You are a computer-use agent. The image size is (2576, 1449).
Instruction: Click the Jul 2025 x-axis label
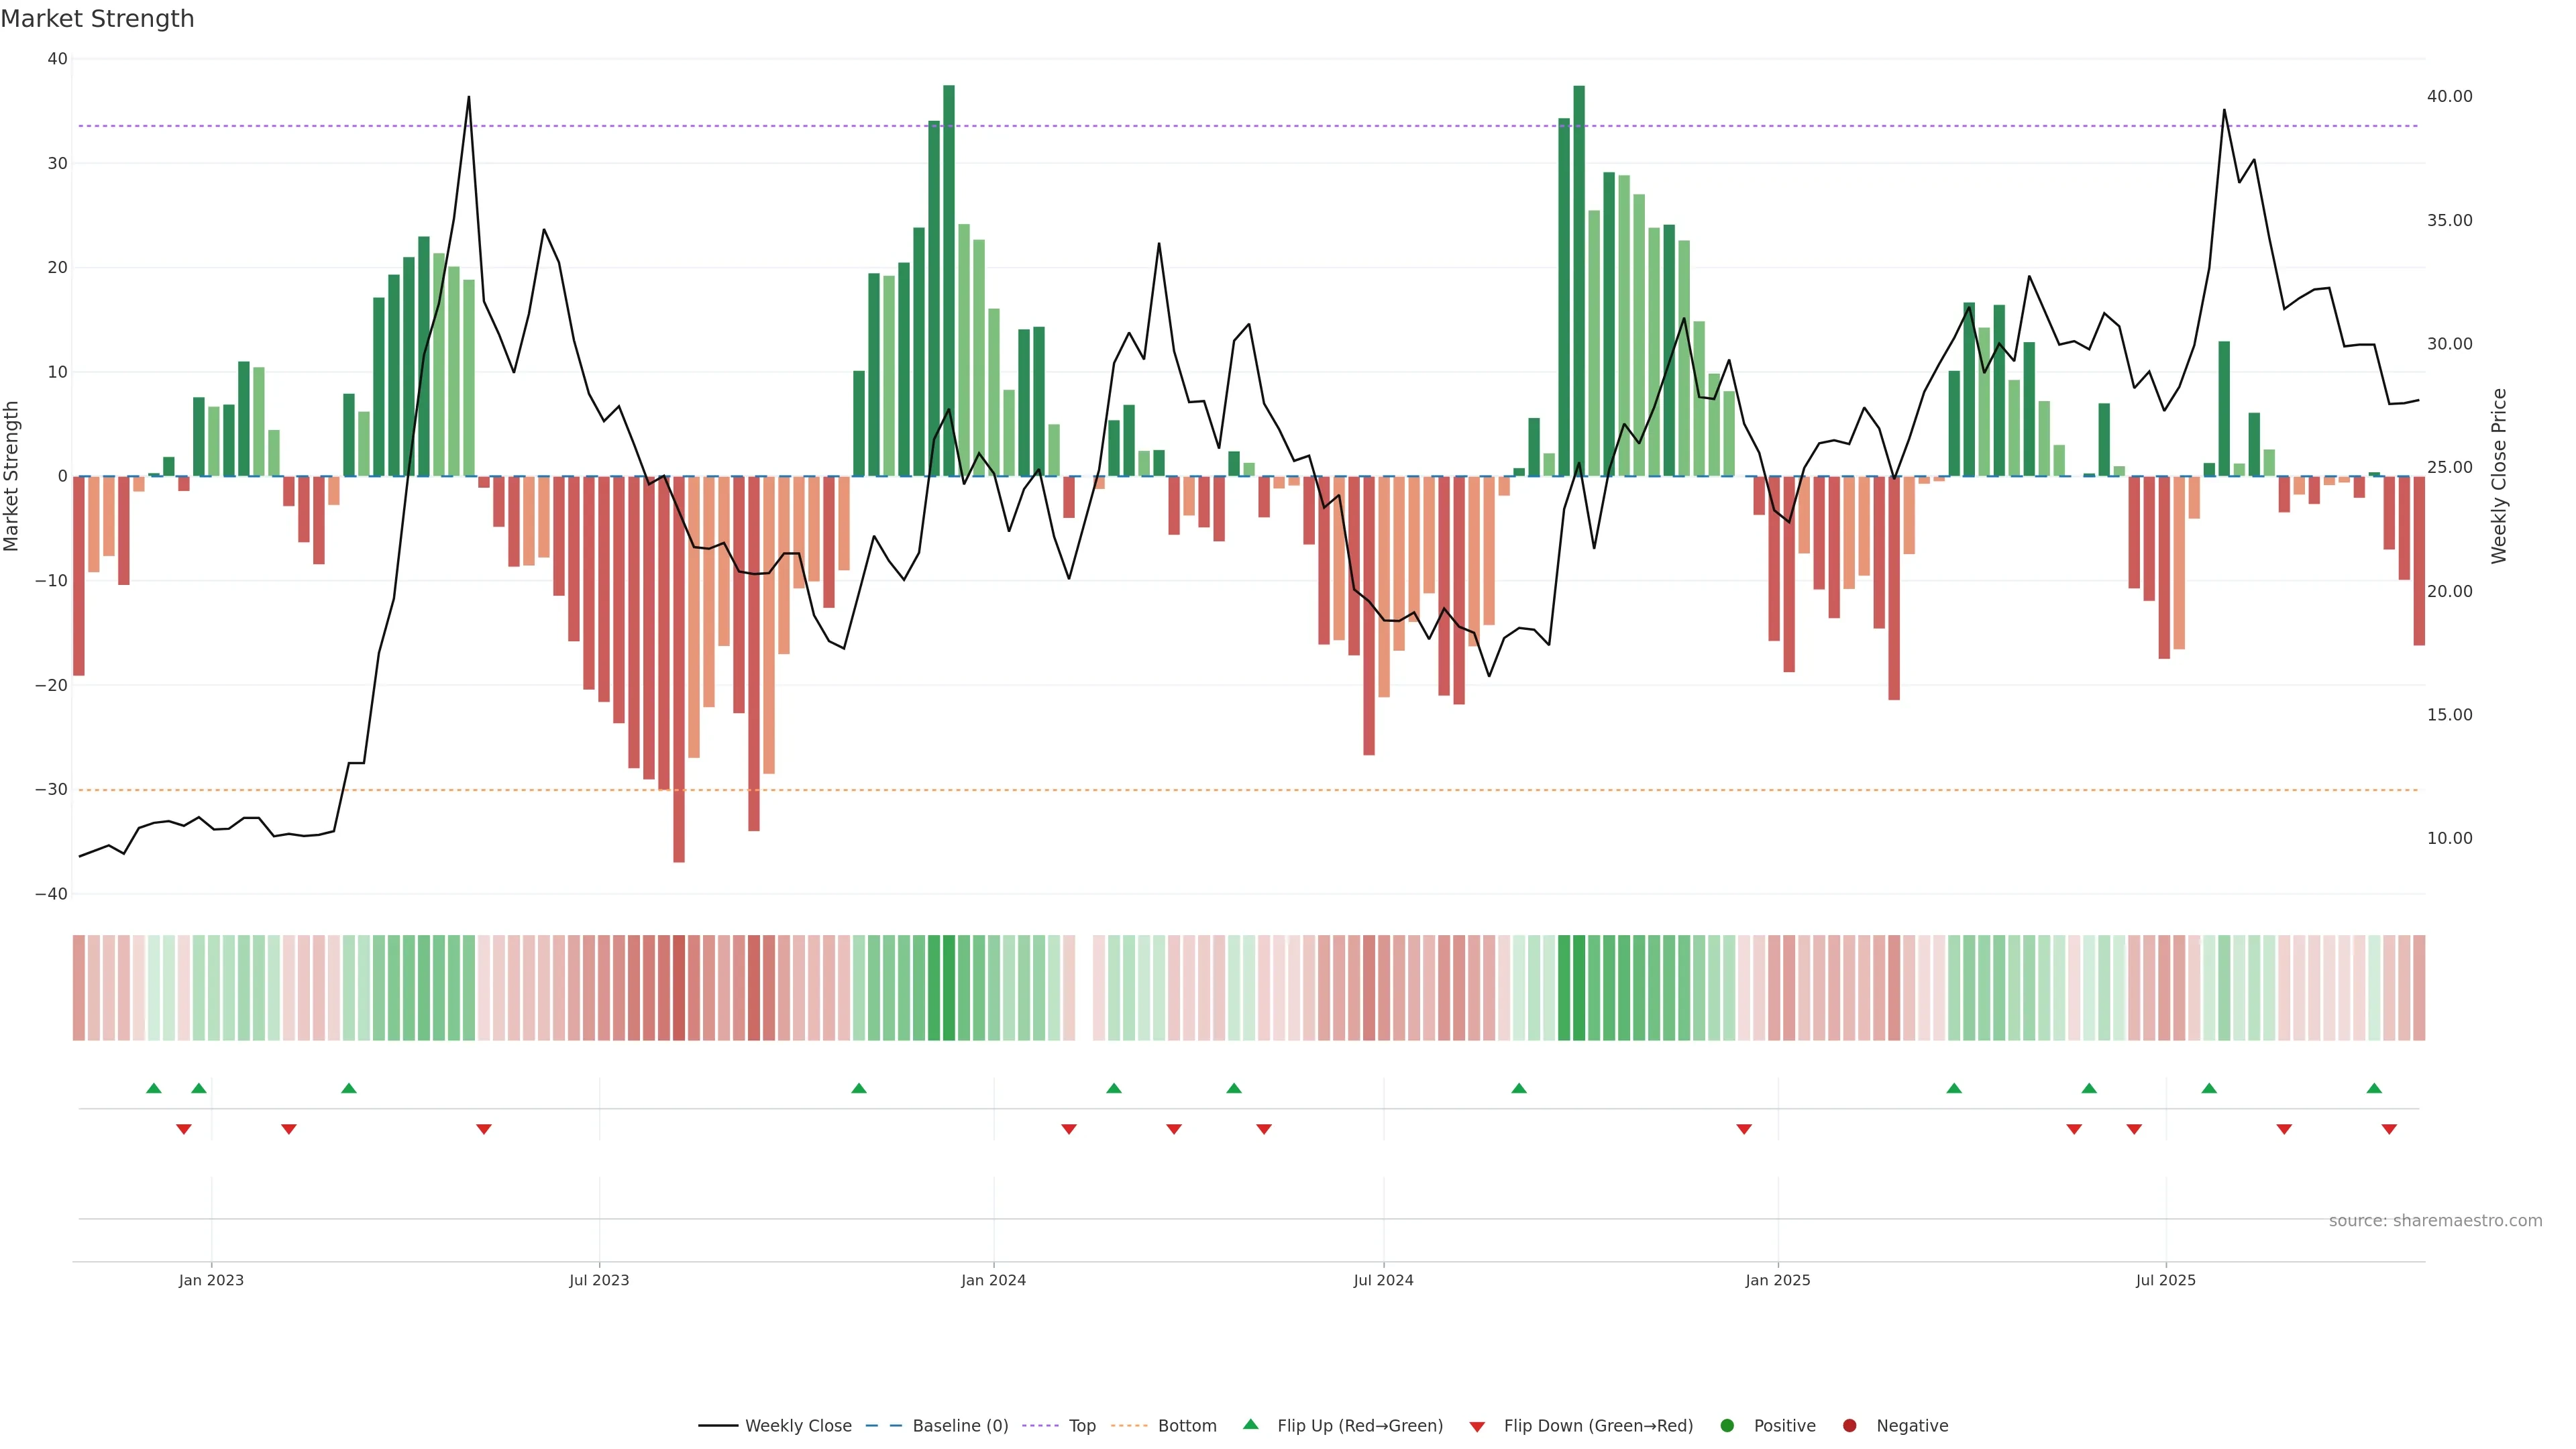point(2165,1280)
